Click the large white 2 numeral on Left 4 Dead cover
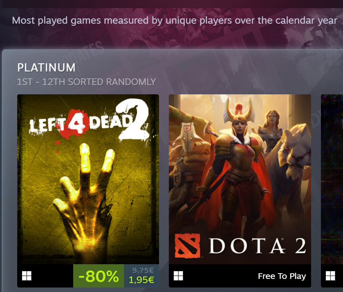Image resolution: width=343 pixels, height=292 pixels. (x=133, y=119)
